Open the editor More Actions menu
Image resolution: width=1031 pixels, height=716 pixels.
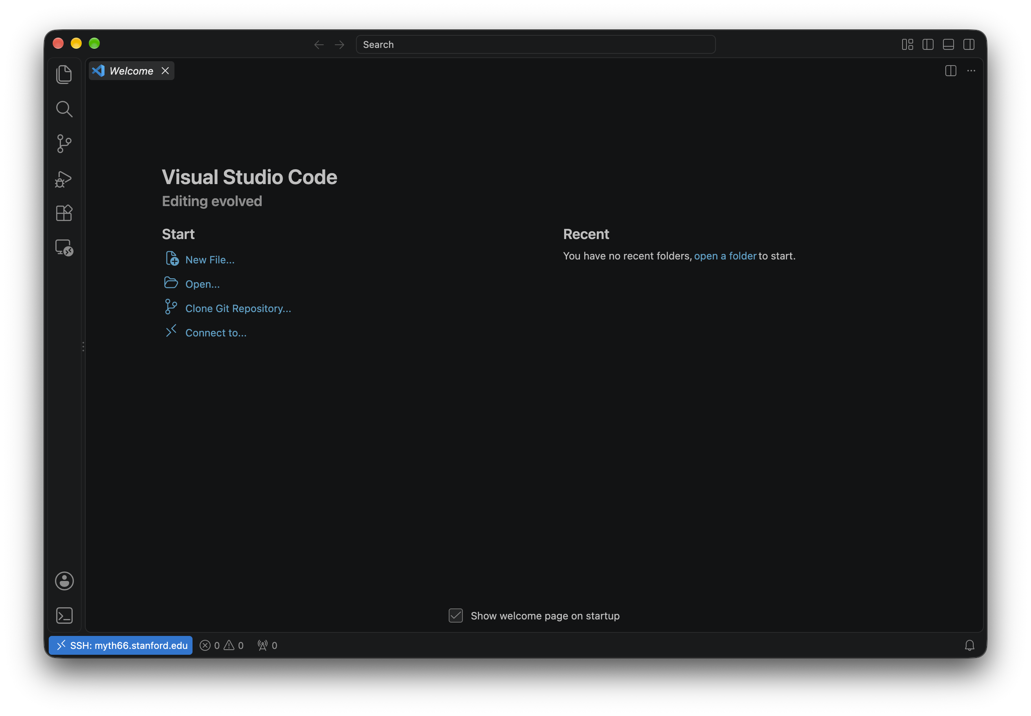(x=971, y=71)
